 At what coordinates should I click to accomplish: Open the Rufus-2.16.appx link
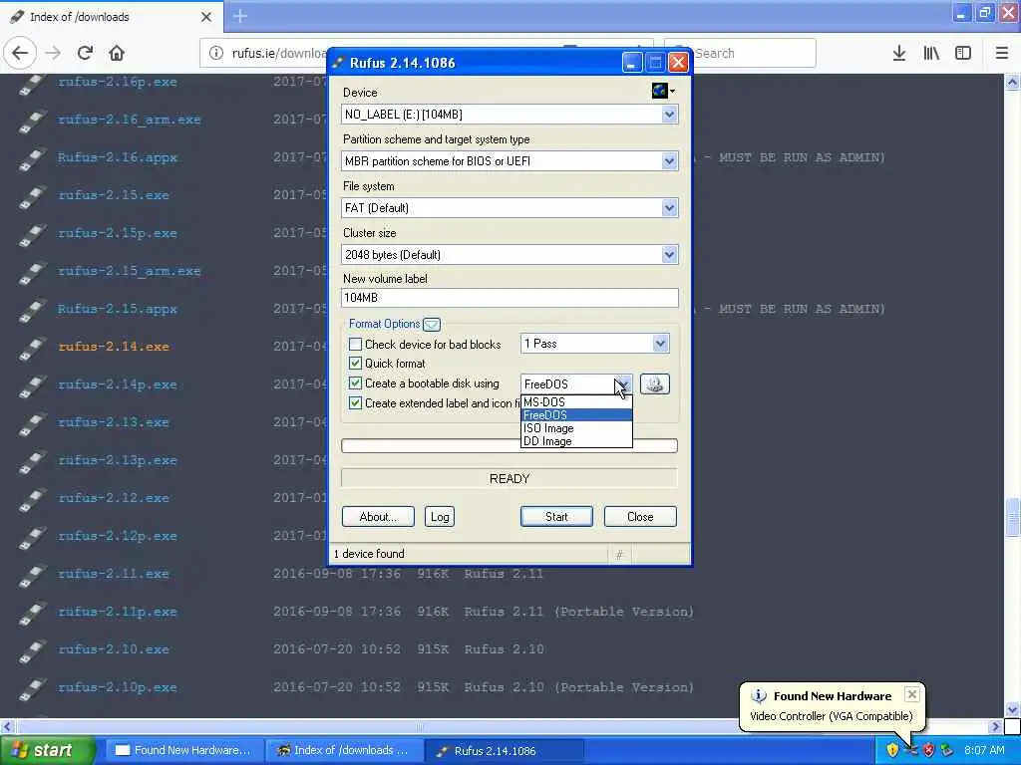tap(118, 157)
